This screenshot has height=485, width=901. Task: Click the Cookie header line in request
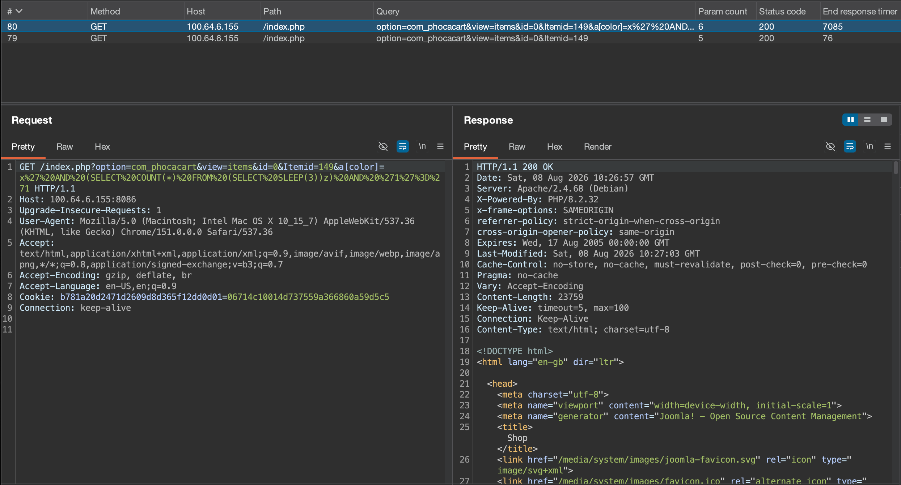tap(204, 297)
